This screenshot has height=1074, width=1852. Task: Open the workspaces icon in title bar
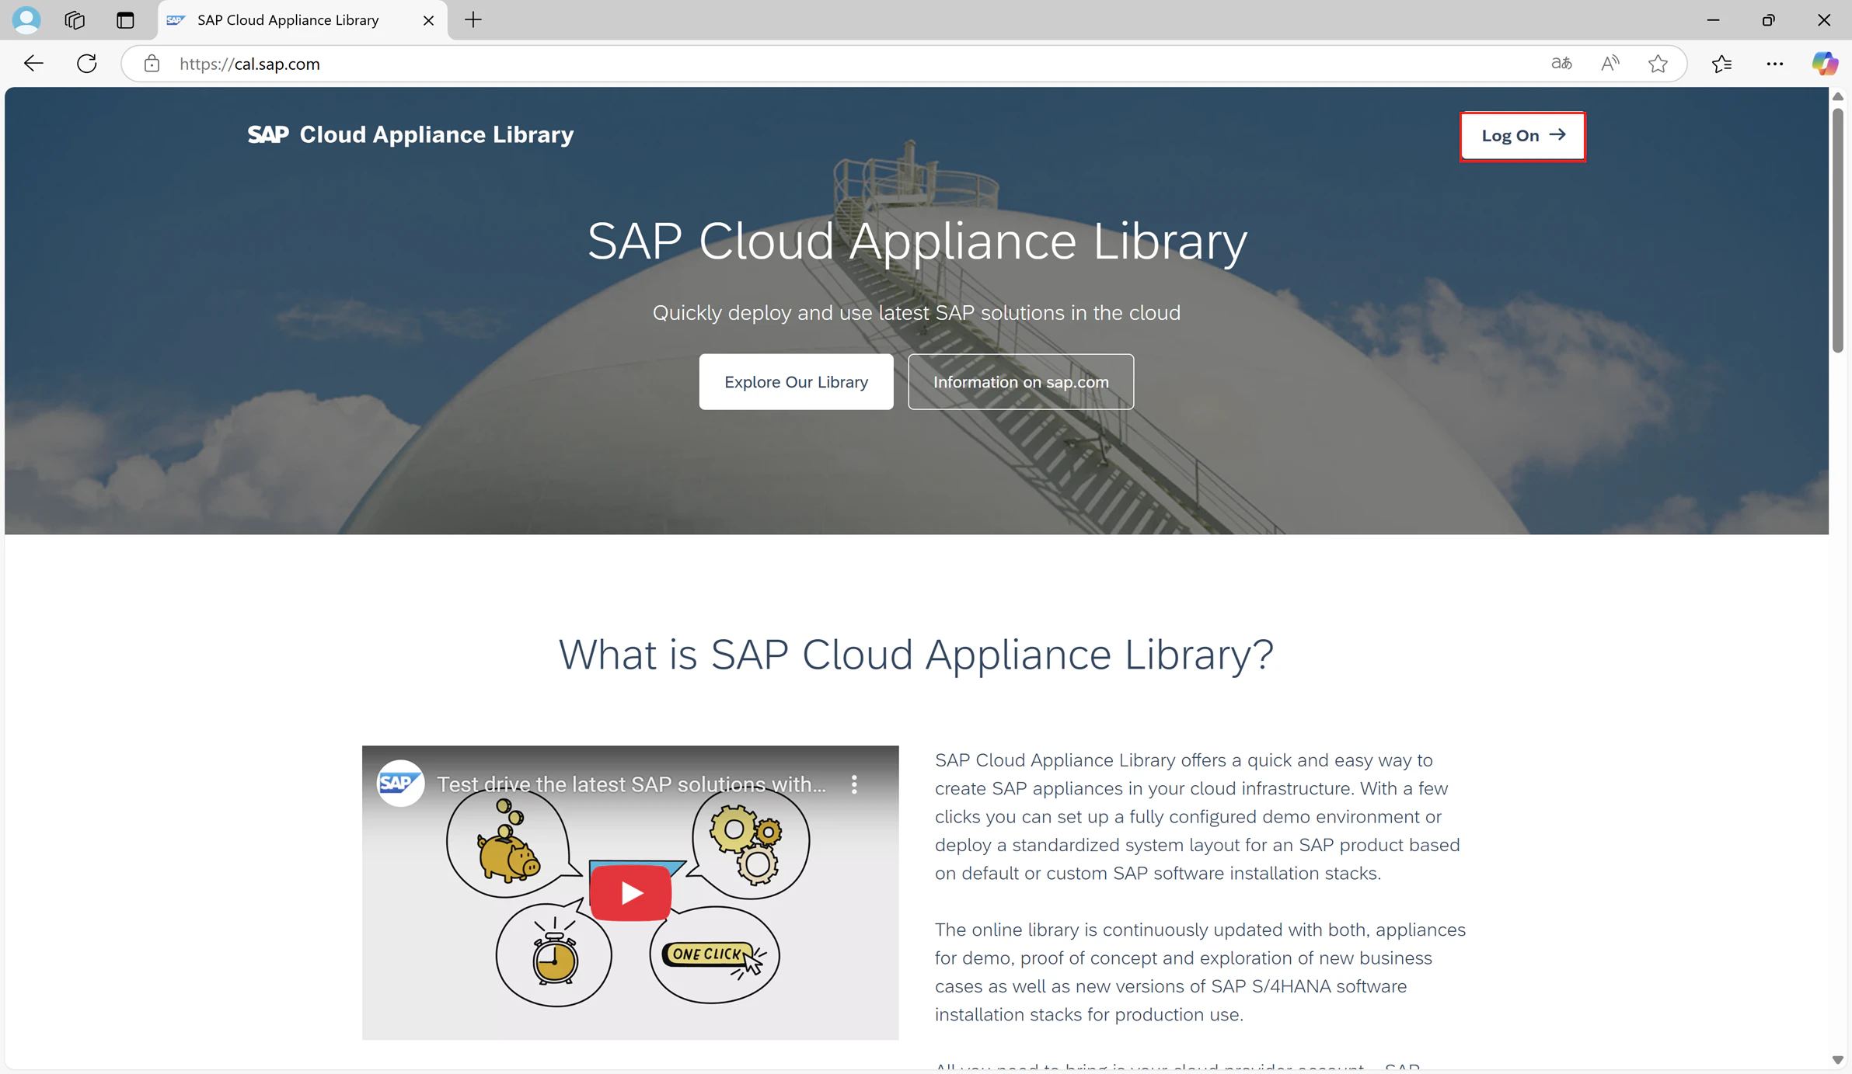(75, 19)
